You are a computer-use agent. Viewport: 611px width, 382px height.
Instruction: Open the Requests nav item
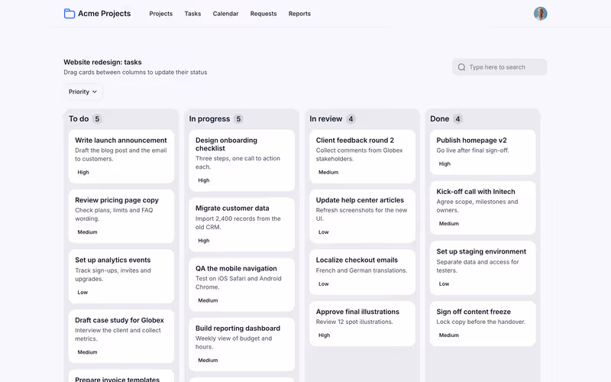pyautogui.click(x=263, y=14)
